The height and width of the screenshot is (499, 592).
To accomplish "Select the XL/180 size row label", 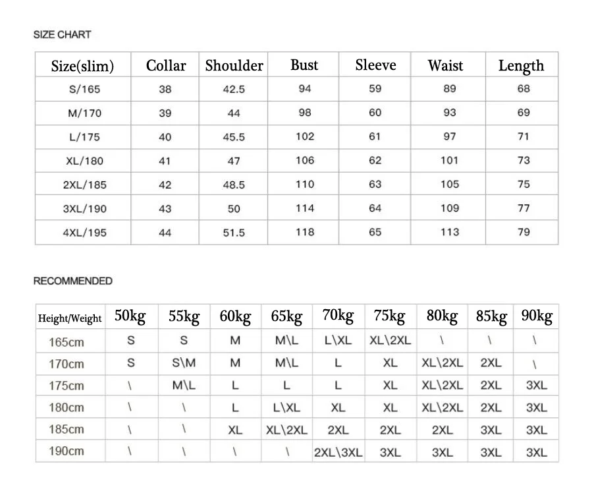I will coord(84,161).
